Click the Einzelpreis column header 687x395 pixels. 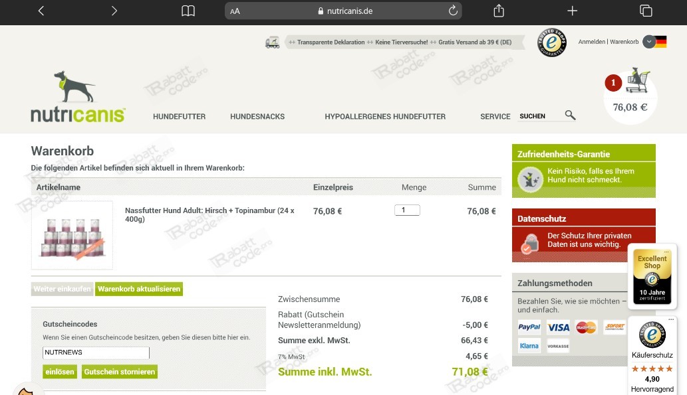(333, 187)
